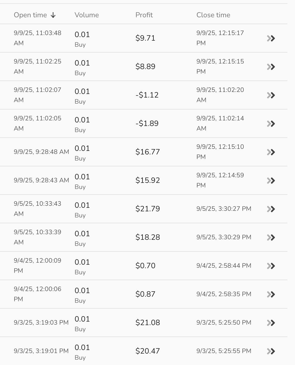The height and width of the screenshot is (365, 295).
Task: Click the double arrow for $15.92 trade
Action: pyautogui.click(x=271, y=181)
